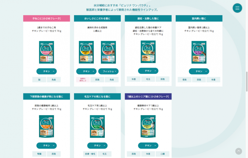The width and height of the screenshot is (248, 158).
Task: Select the purple indoor cat pouch image
Action: point(199,52)
